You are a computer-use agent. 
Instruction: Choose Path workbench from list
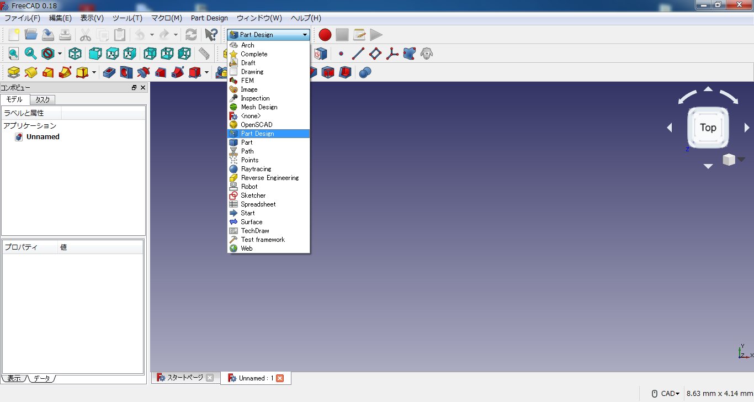[269, 151]
